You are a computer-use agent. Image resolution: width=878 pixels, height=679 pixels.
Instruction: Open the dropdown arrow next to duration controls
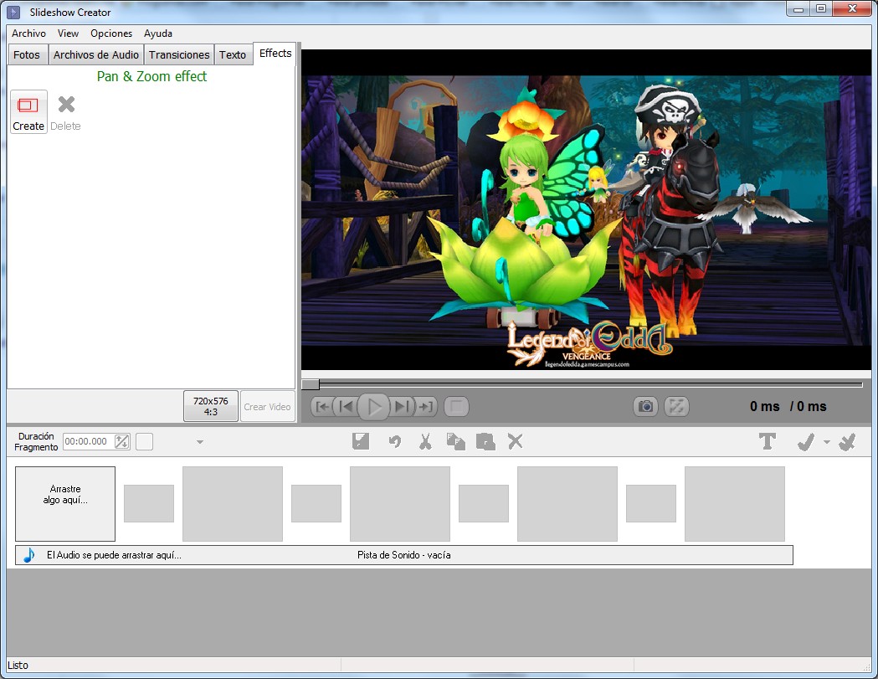coord(200,442)
